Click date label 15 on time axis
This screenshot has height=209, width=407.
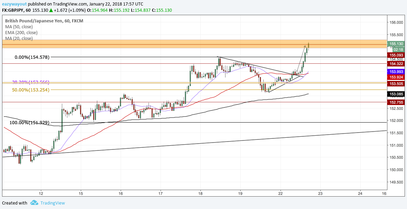pyautogui.click(x=81, y=194)
